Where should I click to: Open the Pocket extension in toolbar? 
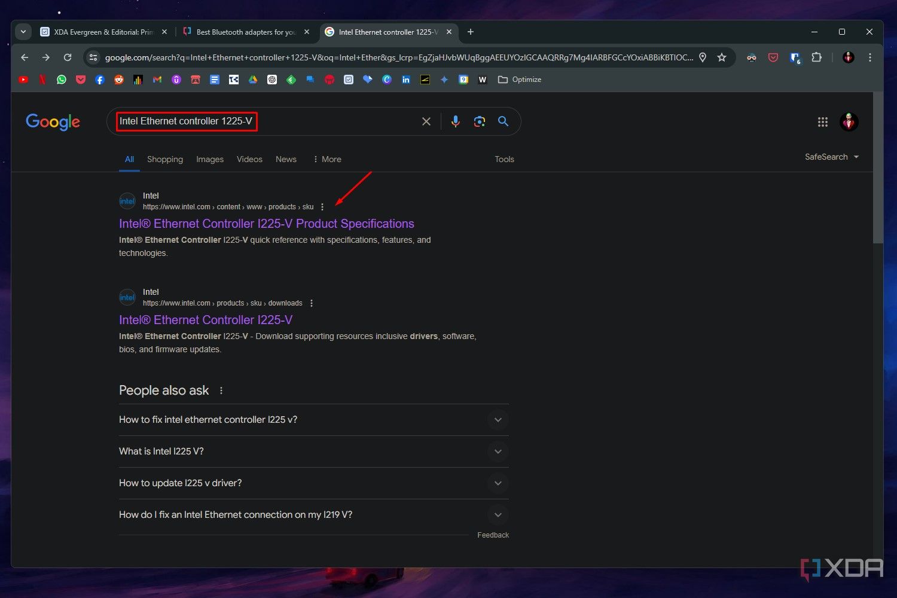(x=773, y=57)
